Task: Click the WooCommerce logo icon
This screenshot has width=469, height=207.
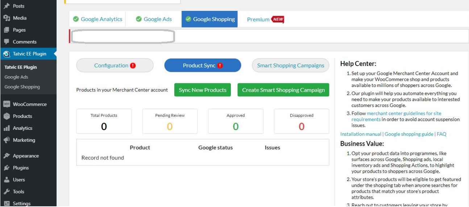Action: [x=7, y=104]
